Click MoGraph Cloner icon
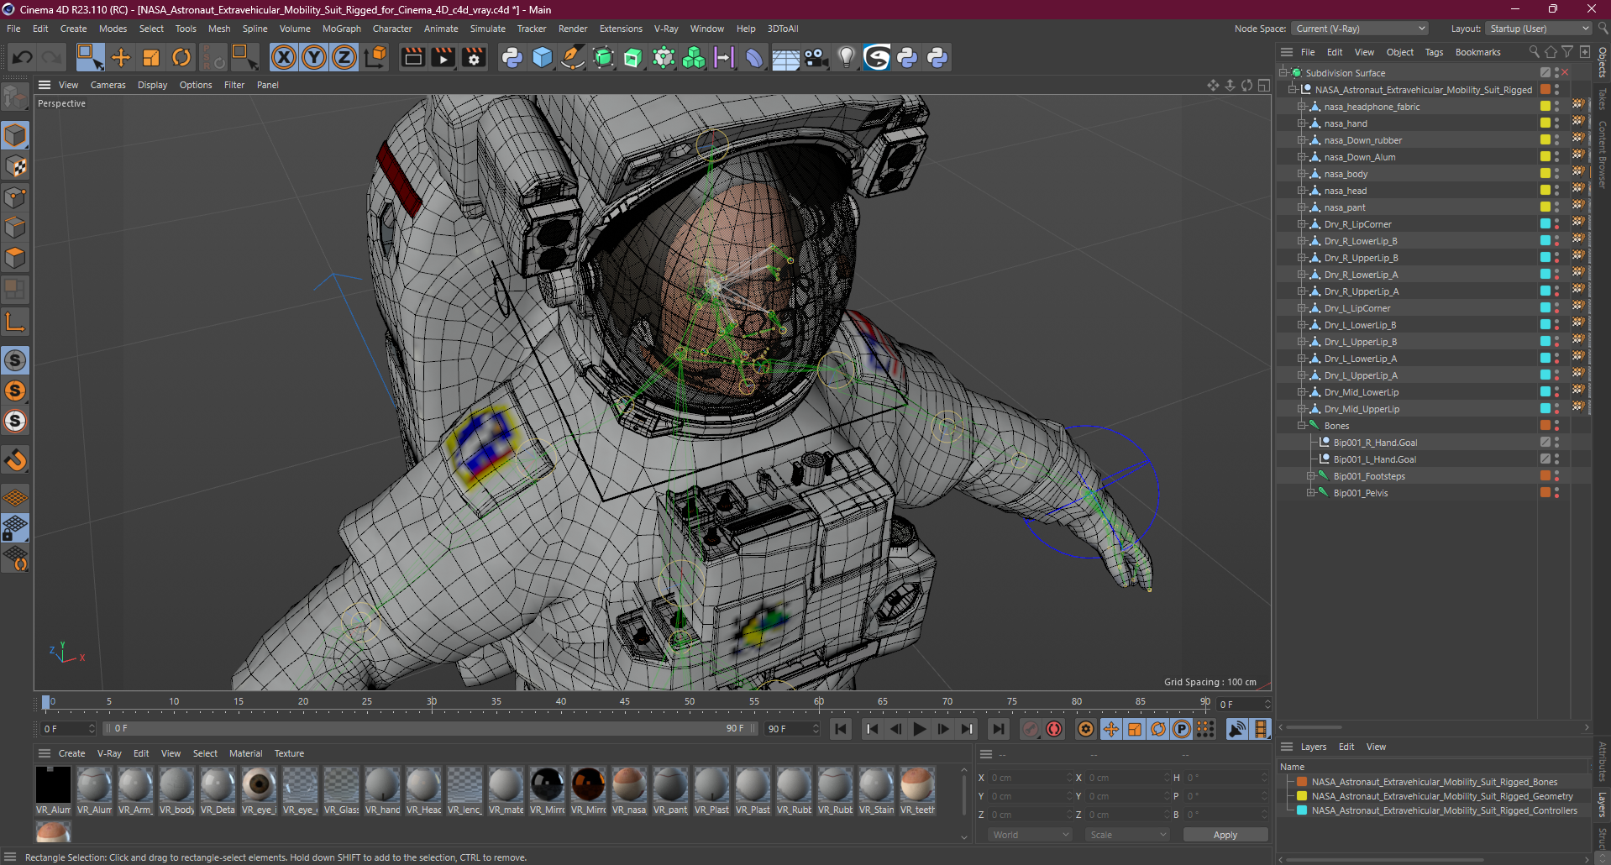This screenshot has height=865, width=1611. coord(694,57)
